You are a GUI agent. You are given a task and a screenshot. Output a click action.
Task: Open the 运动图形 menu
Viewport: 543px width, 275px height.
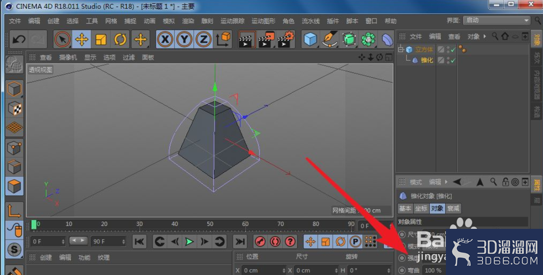[x=263, y=21]
